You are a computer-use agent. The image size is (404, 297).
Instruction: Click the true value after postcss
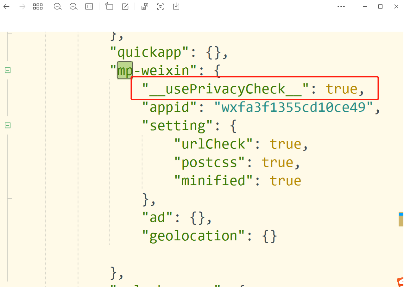tap(277, 163)
